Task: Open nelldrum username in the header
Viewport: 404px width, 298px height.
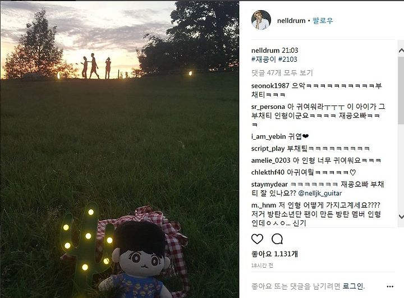Action: click(291, 21)
